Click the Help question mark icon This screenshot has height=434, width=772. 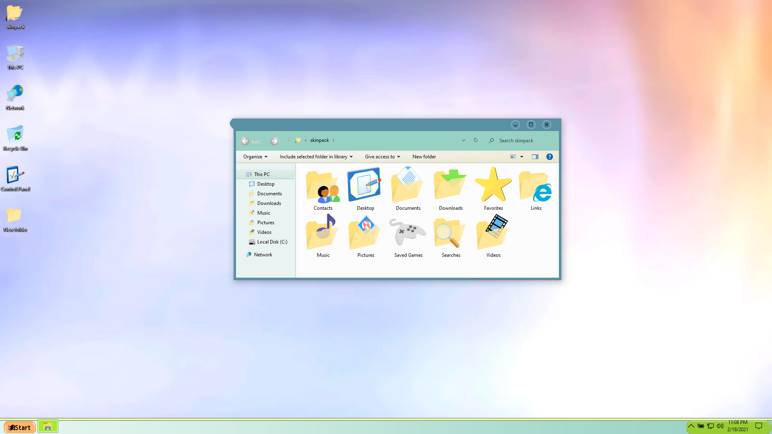549,157
